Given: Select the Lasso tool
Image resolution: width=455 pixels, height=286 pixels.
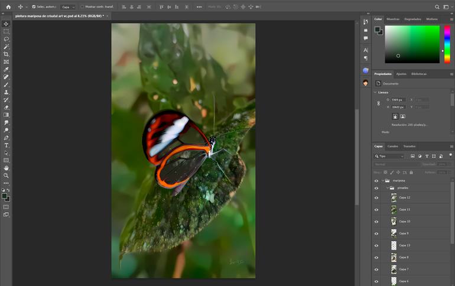Looking at the screenshot, I should point(6,39).
